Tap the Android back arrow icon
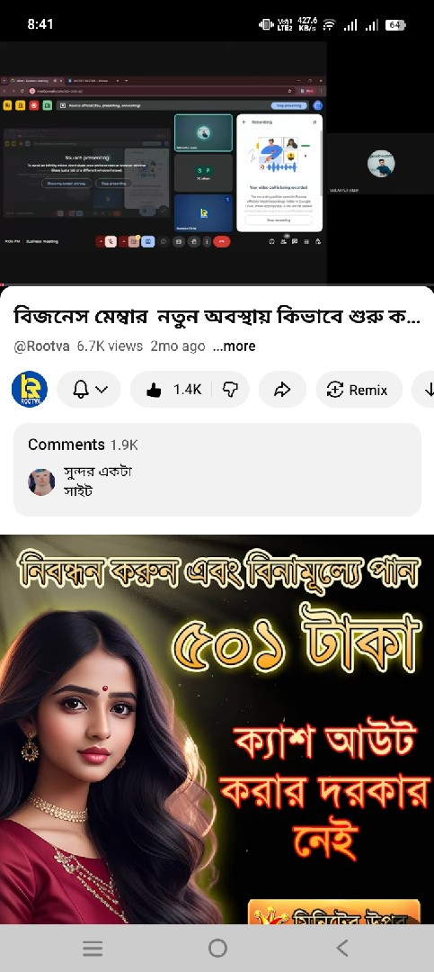Image resolution: width=434 pixels, height=972 pixels. (x=341, y=948)
